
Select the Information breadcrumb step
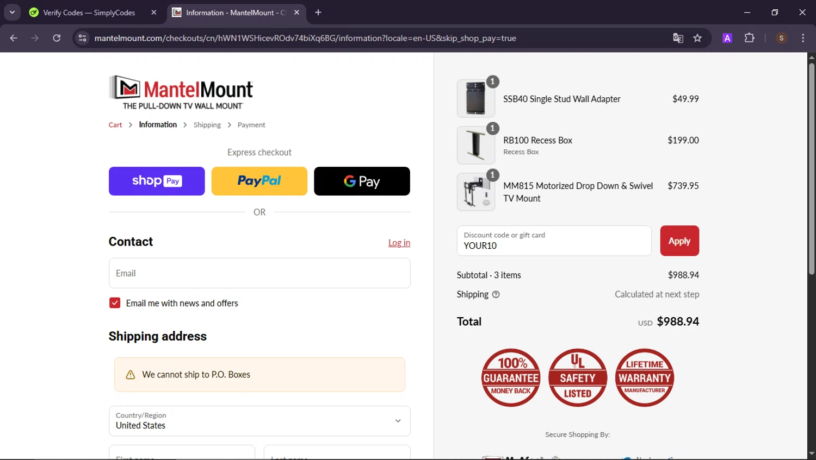(158, 124)
